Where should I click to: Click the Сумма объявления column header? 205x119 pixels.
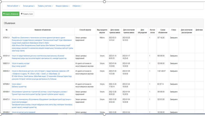tap(163, 31)
